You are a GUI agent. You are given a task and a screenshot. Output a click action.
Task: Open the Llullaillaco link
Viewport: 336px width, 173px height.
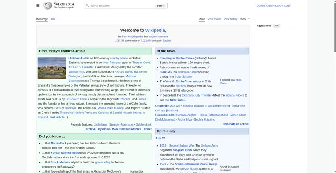100,125
